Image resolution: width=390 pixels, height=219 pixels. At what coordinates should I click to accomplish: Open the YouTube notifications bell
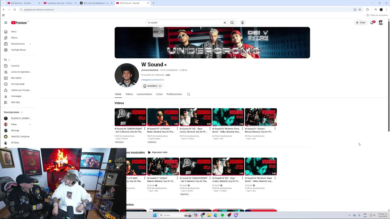tap(372, 23)
